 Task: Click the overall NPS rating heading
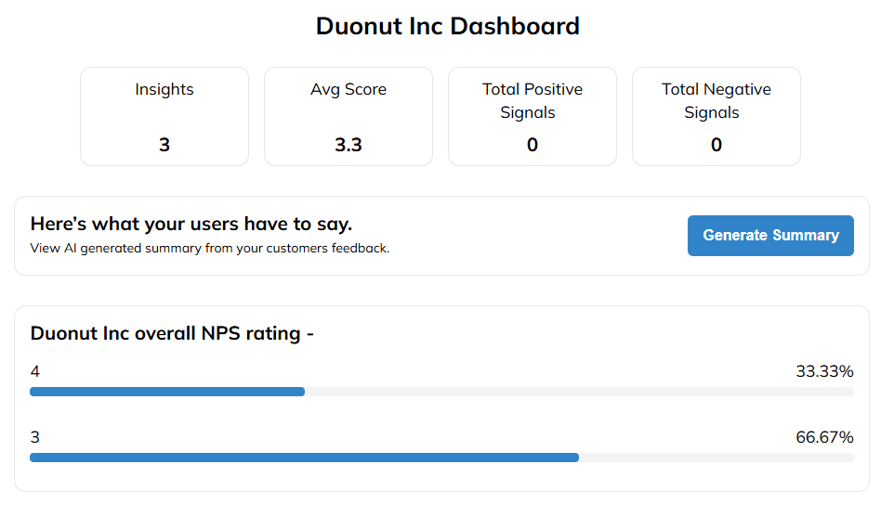click(x=172, y=333)
